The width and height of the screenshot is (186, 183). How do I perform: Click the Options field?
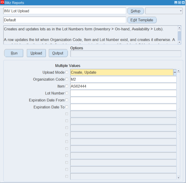pyautogui.click(x=126, y=54)
